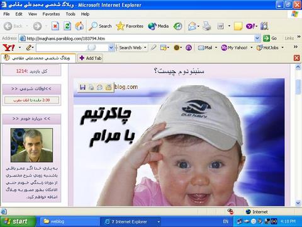This screenshot has height=227, width=302.
Task: Click the yellow note icon in toolbar
Action: click(x=238, y=26)
